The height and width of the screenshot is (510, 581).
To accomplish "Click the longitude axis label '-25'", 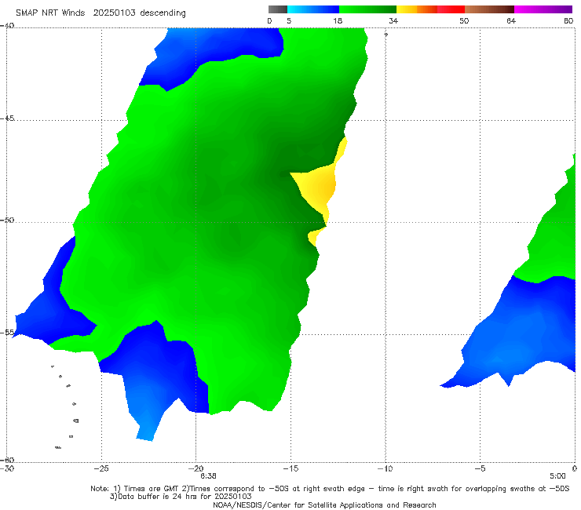I will pyautogui.click(x=101, y=468).
